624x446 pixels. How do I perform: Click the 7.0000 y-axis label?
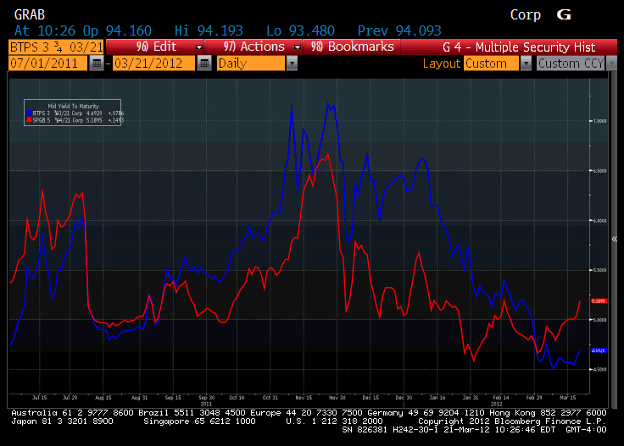click(600, 121)
